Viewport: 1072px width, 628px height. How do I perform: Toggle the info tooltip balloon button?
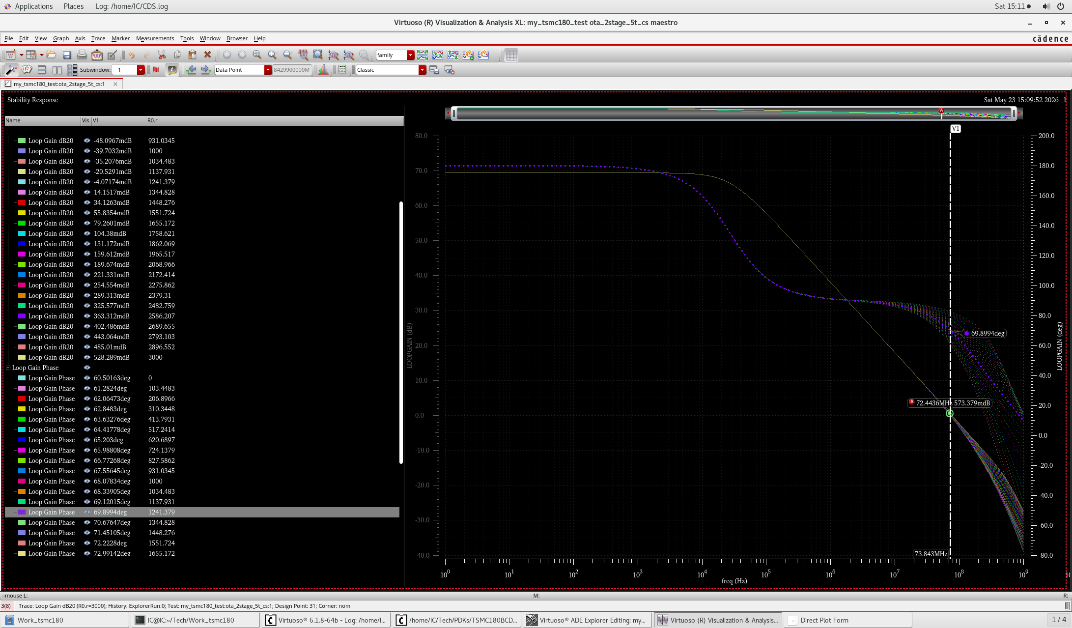click(x=172, y=70)
